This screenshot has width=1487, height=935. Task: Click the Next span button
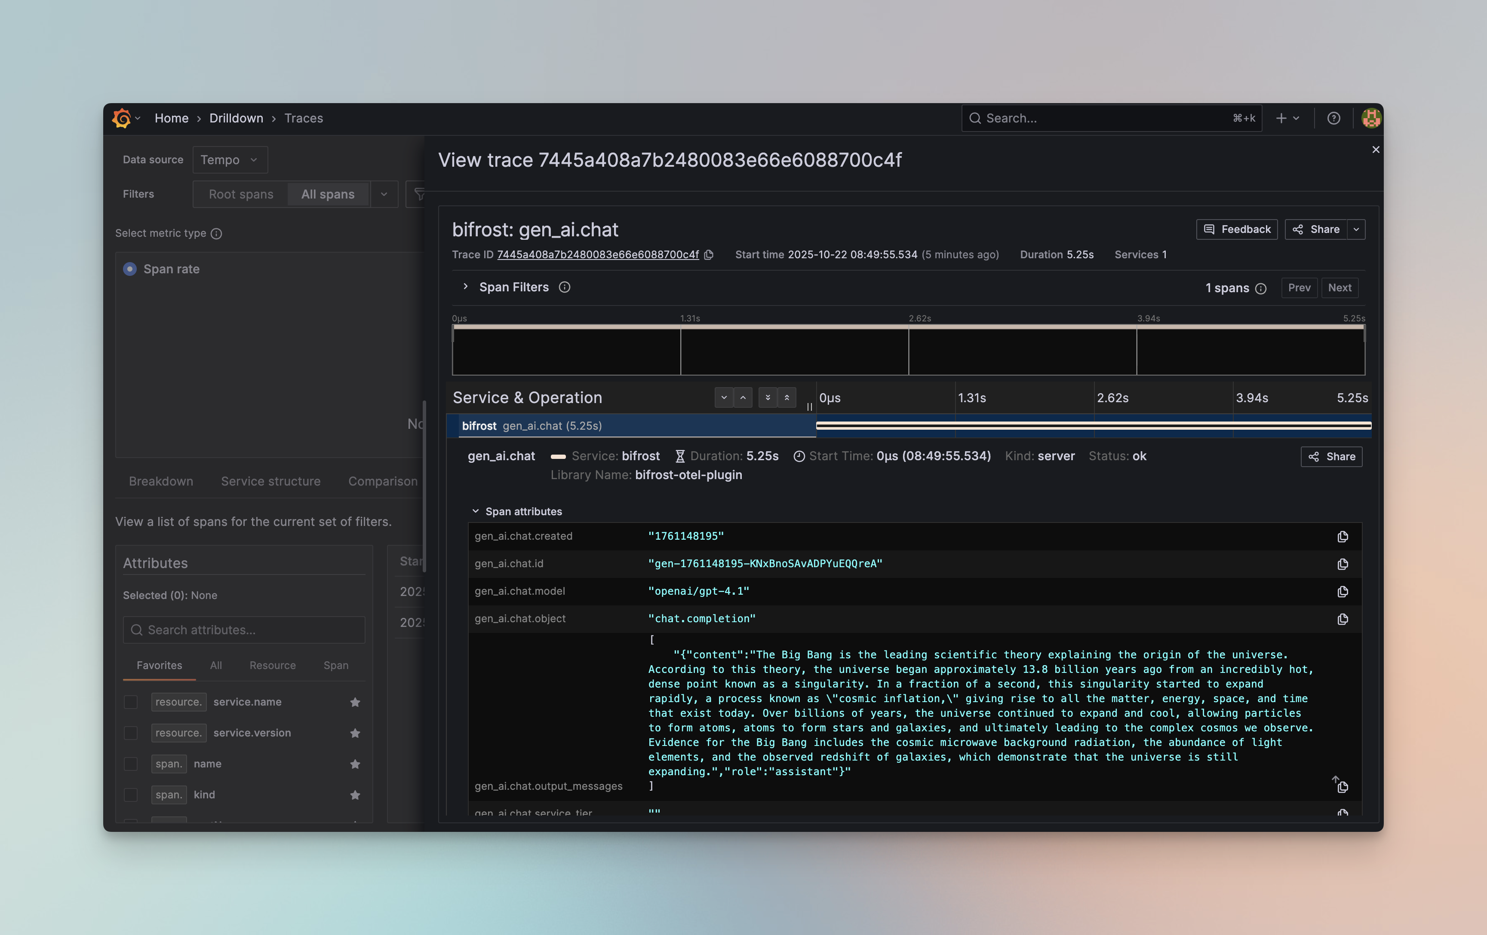click(x=1340, y=287)
